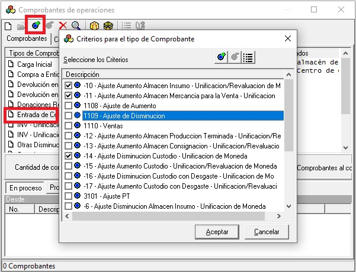Check the -16 Ajuste Disminucion Custodio con Desgaste checkbox

68,176
